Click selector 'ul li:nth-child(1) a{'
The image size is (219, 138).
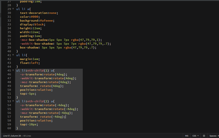click(x=35, y=71)
